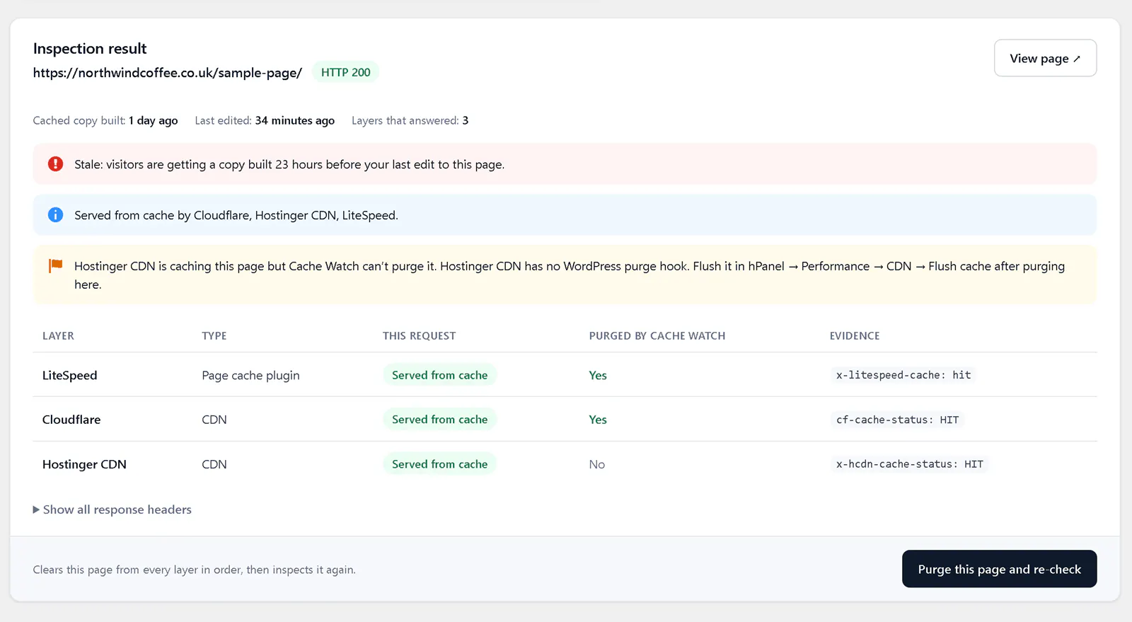Select the Cloudflare layer name cell
The width and height of the screenshot is (1132, 622).
71,419
